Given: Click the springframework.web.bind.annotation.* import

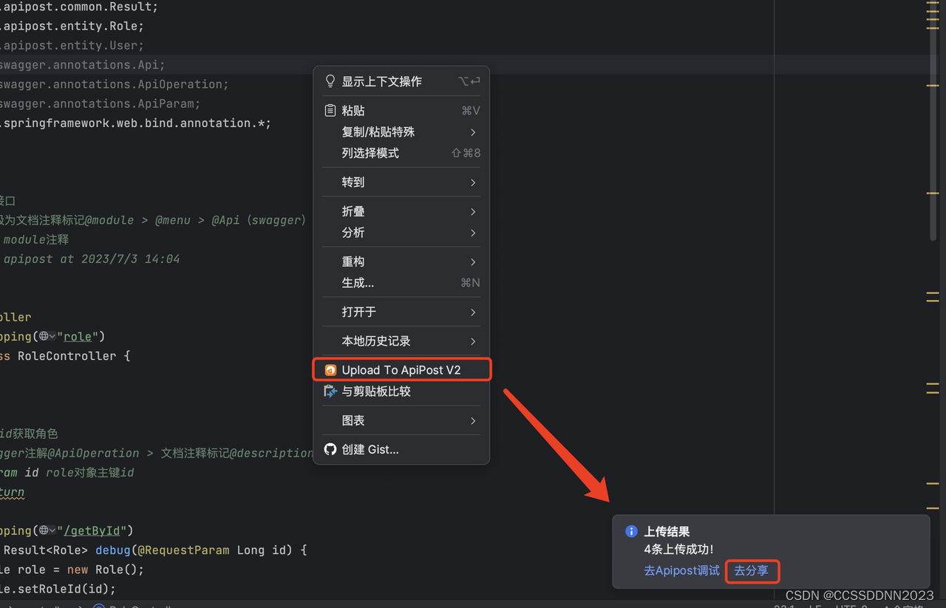Looking at the screenshot, I should tap(135, 123).
